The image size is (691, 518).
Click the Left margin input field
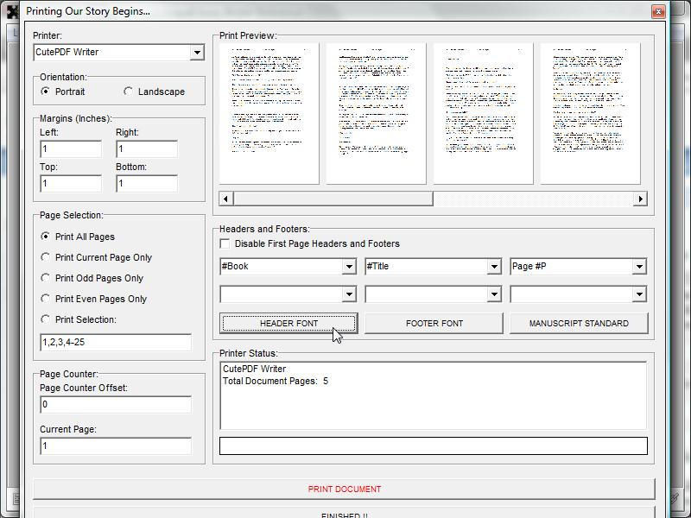coord(71,149)
